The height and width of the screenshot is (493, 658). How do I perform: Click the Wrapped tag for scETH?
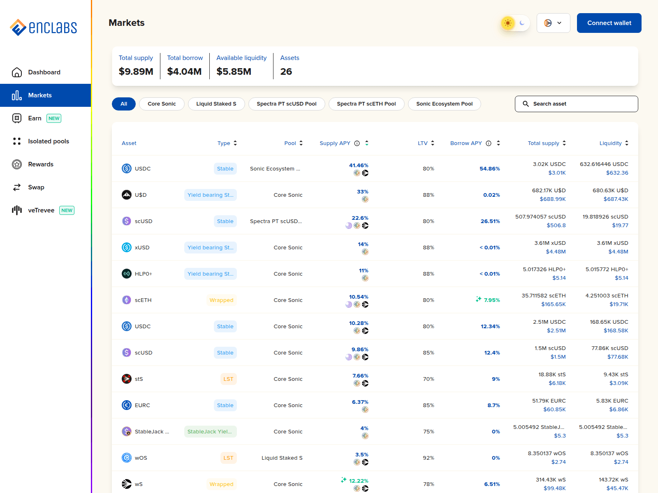(221, 300)
